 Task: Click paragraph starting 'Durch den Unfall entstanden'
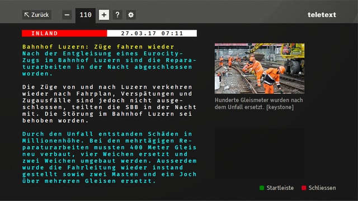[110, 157]
